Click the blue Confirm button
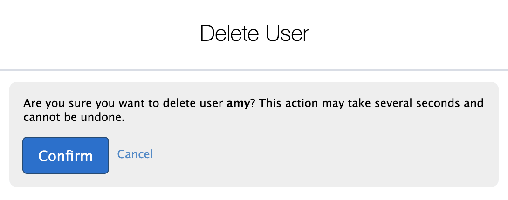The width and height of the screenshot is (508, 200). (x=66, y=155)
